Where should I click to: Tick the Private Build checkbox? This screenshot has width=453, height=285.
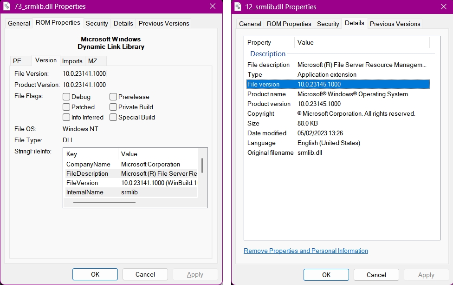pyautogui.click(x=113, y=107)
